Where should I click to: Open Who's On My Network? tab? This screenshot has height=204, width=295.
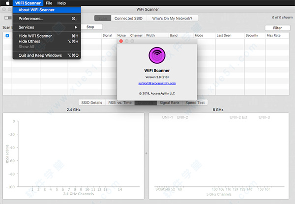pyautogui.click(x=172, y=18)
